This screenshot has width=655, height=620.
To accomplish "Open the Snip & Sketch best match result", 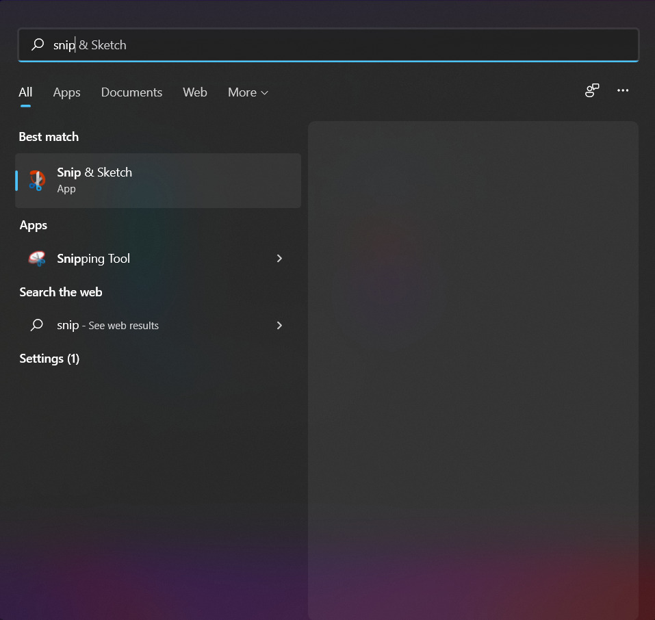I will (158, 181).
